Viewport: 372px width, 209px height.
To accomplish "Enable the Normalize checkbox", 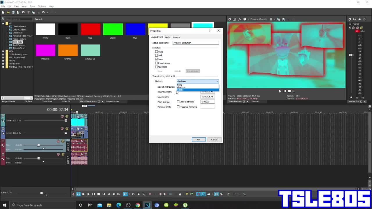I will (x=156, y=67).
